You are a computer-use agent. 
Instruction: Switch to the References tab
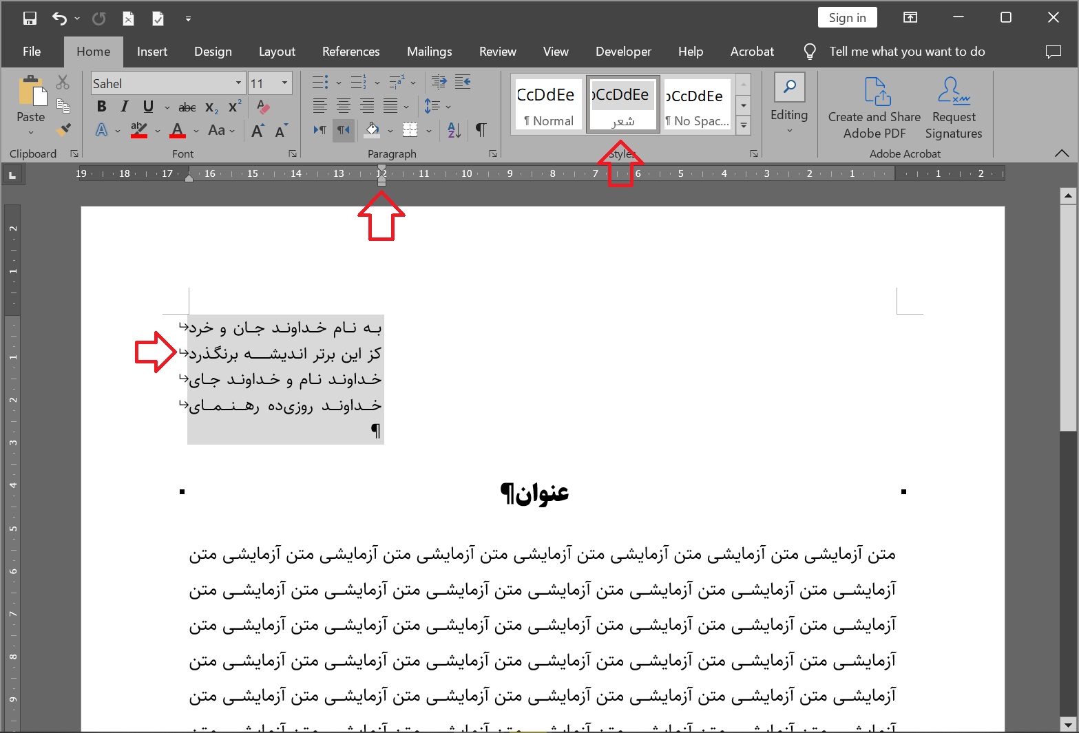(x=351, y=52)
